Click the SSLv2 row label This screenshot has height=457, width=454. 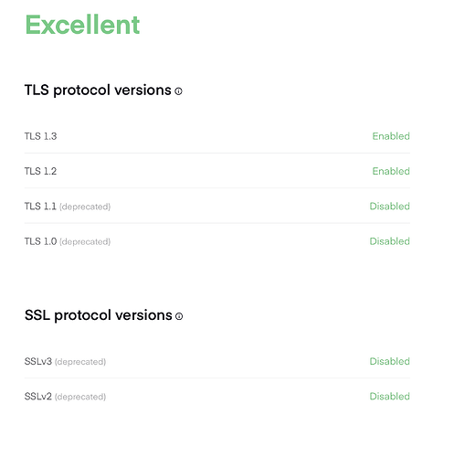(38, 397)
